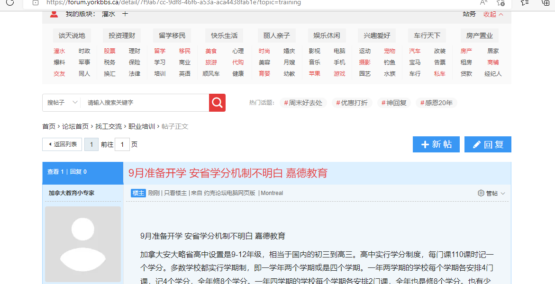Collapse the board list with 收起
The height and width of the screenshot is (284, 555).
tap(493, 14)
